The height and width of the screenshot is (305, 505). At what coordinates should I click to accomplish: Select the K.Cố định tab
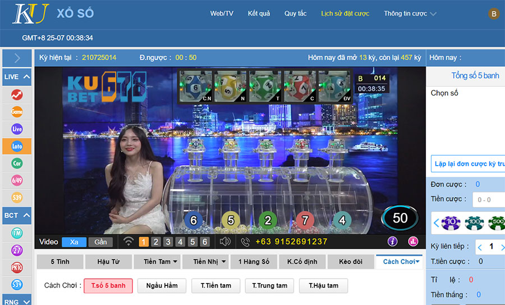[x=302, y=262]
